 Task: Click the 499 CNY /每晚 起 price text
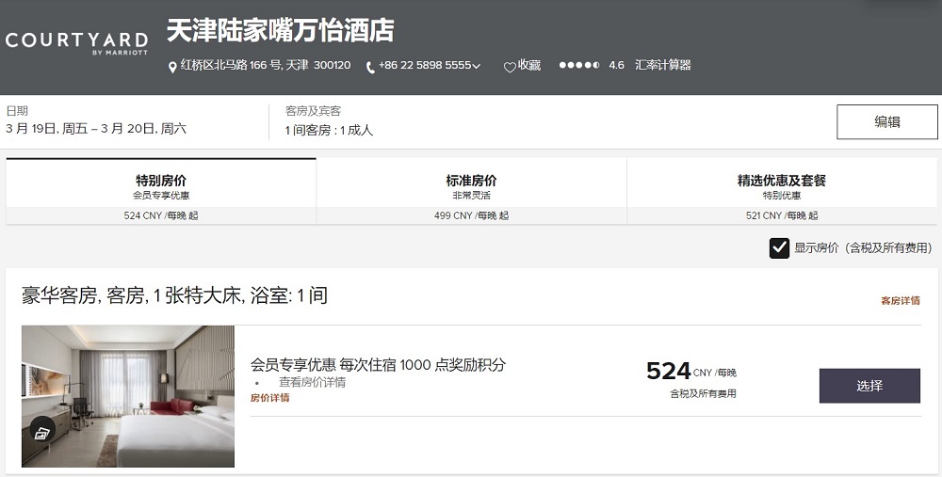tap(471, 215)
